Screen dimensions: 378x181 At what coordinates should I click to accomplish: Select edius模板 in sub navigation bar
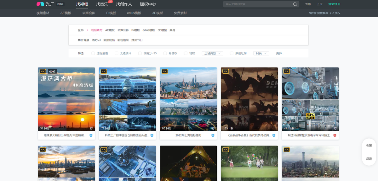[x=134, y=13]
